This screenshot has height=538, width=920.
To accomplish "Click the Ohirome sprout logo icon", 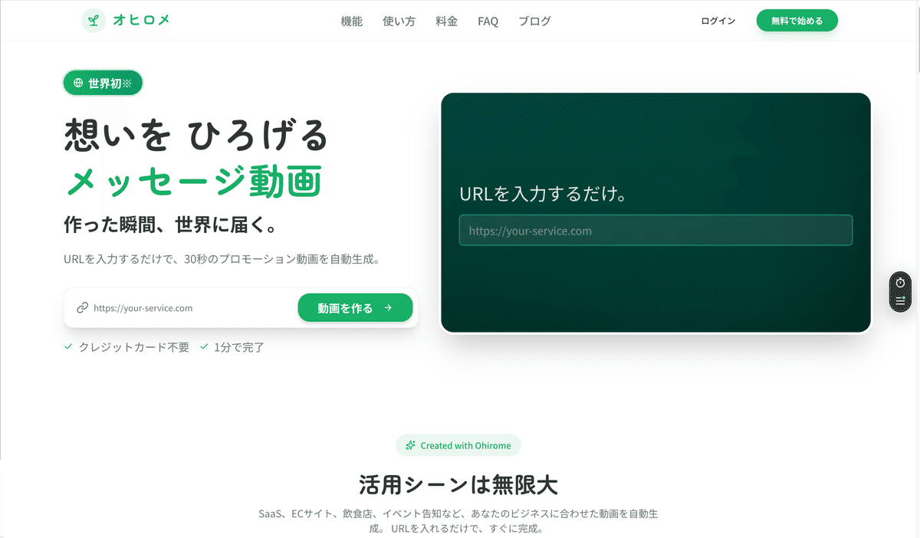I will (x=94, y=21).
